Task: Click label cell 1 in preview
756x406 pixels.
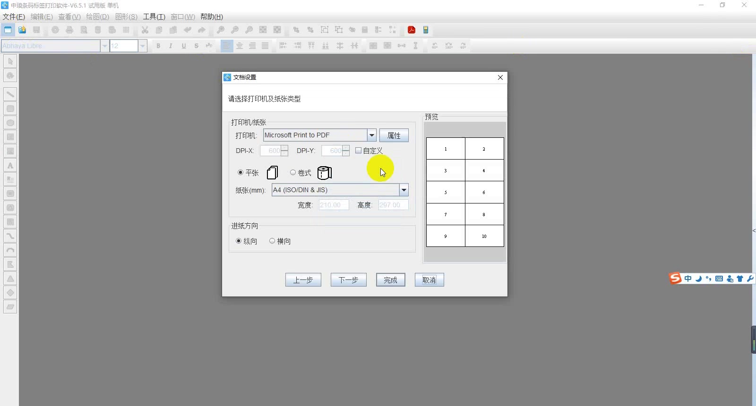Action: pos(446,149)
